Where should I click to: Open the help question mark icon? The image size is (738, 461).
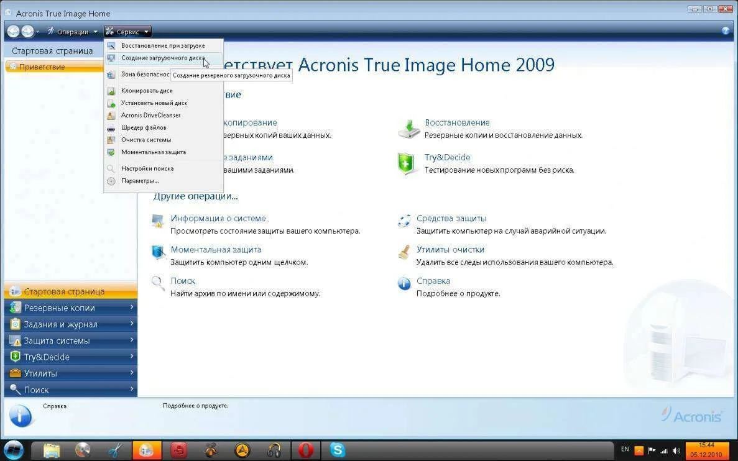(x=726, y=31)
